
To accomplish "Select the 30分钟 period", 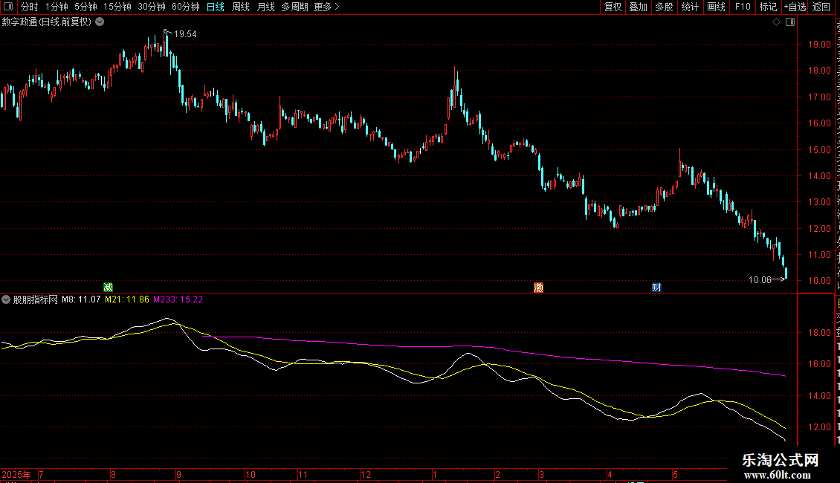I will (152, 7).
